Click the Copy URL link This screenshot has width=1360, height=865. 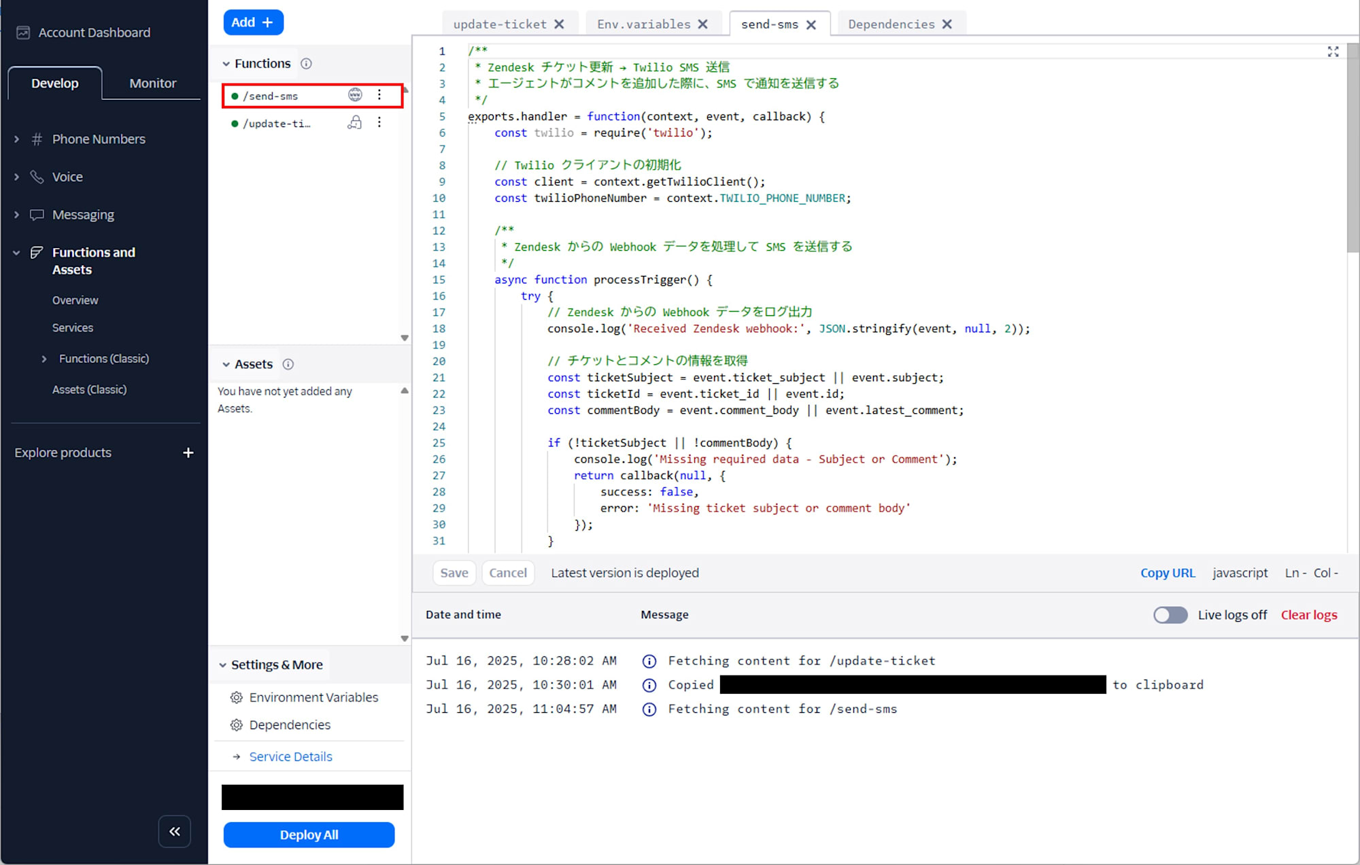coord(1168,573)
